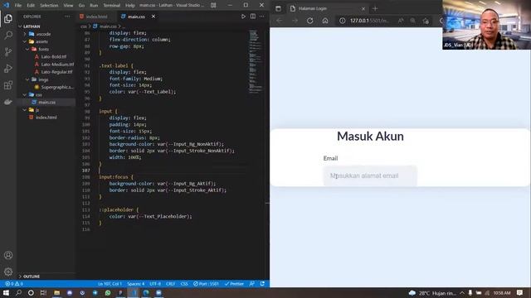Open Lato-Medium.ttf in explorer
Viewport: 531px width, 298px height.
tap(57, 65)
